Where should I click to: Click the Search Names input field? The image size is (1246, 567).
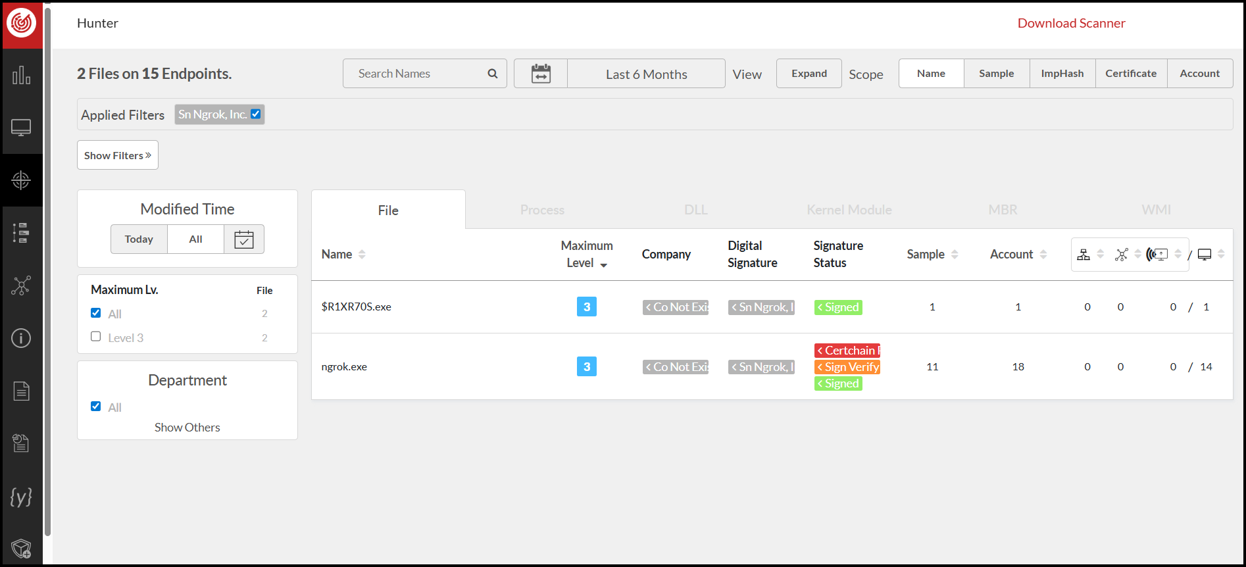click(x=418, y=74)
